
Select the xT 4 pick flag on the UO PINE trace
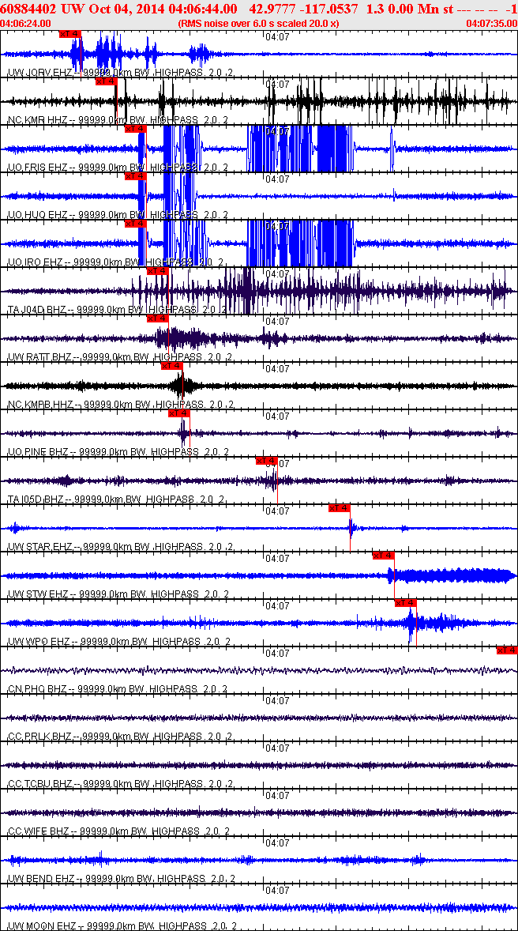pos(179,414)
